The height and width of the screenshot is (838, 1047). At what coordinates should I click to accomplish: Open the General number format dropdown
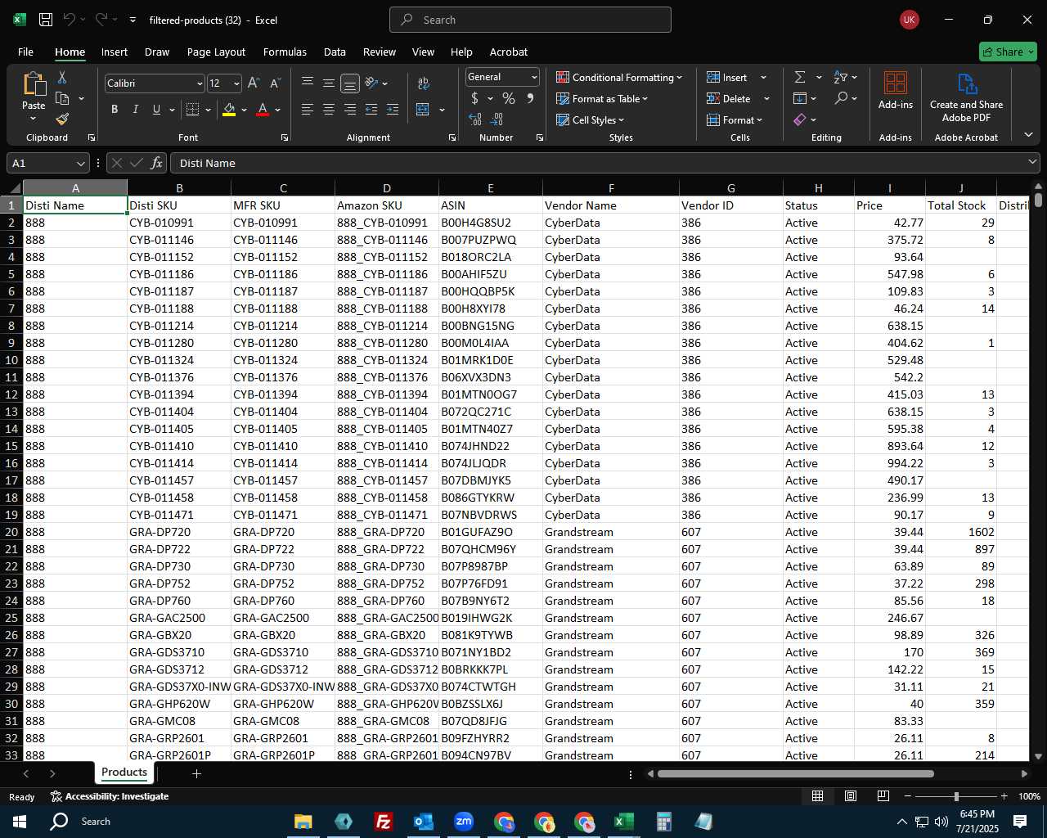534,77
